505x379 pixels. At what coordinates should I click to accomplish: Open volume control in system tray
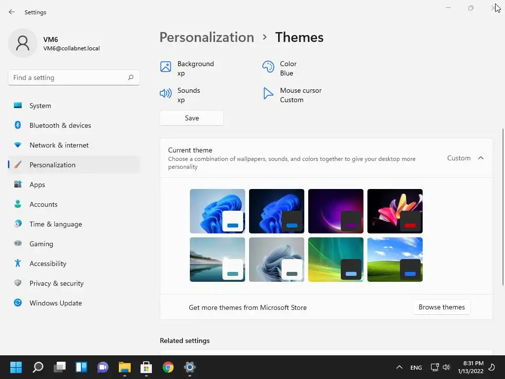pos(446,367)
